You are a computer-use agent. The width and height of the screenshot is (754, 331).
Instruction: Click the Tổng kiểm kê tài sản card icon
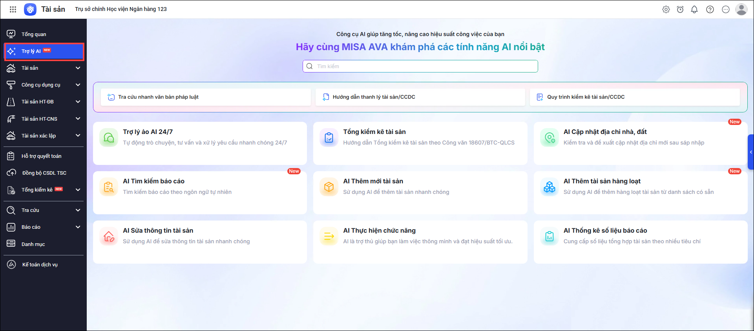click(329, 137)
